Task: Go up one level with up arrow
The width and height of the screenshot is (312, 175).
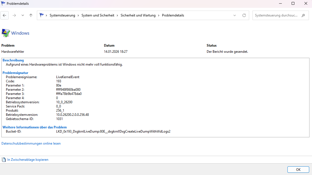Action: [31, 15]
